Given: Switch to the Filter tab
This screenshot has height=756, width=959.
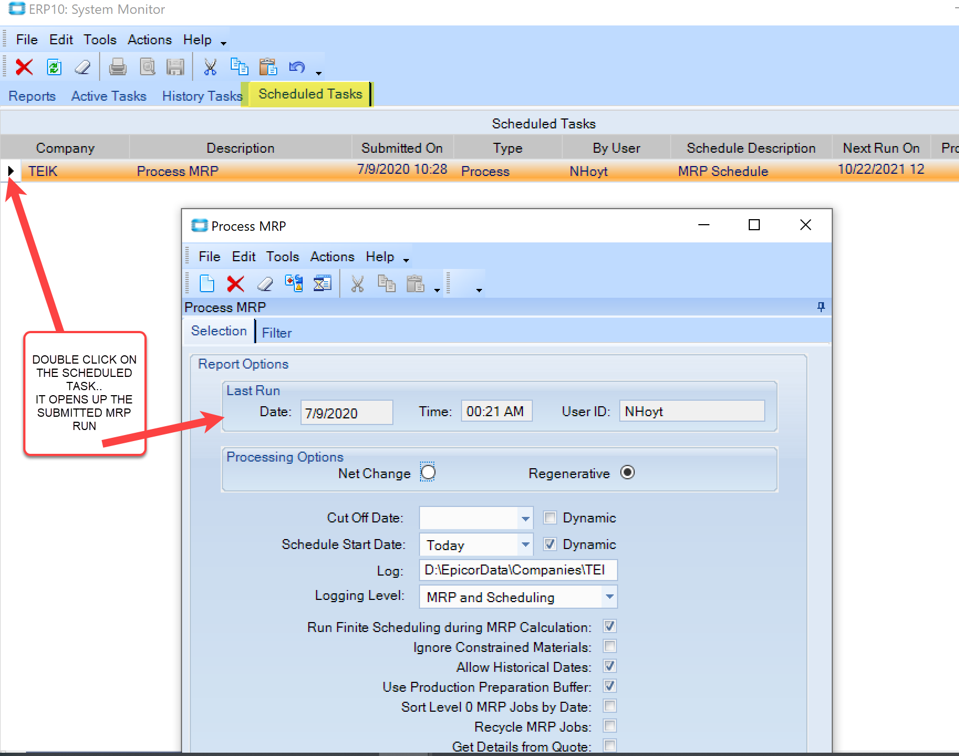Looking at the screenshot, I should coord(277,332).
